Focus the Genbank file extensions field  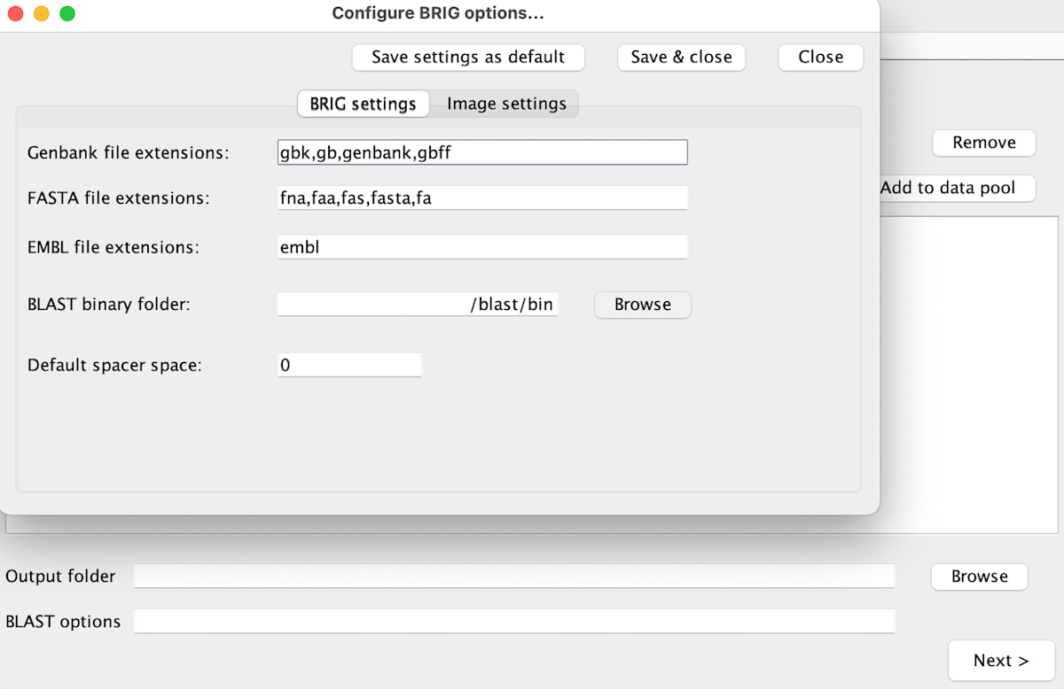(482, 152)
